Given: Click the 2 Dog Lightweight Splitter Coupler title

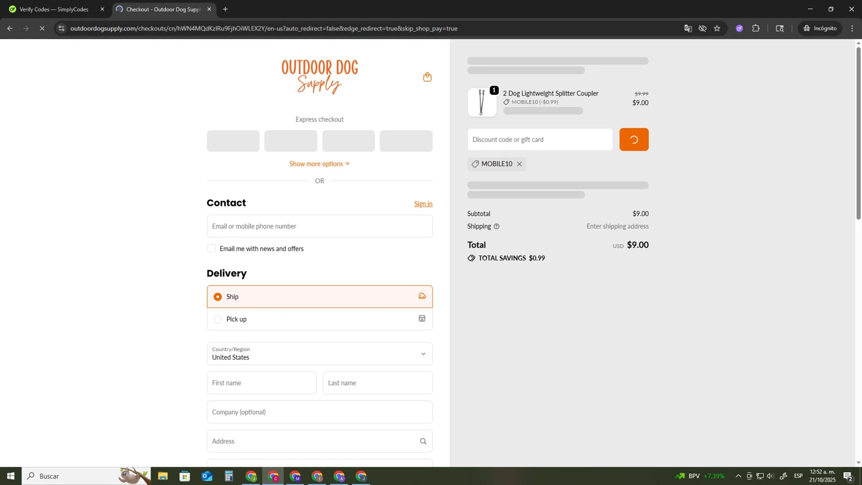Looking at the screenshot, I should 551,93.
